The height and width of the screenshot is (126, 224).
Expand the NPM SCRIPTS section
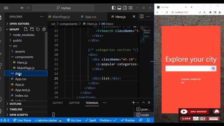tap(19, 115)
